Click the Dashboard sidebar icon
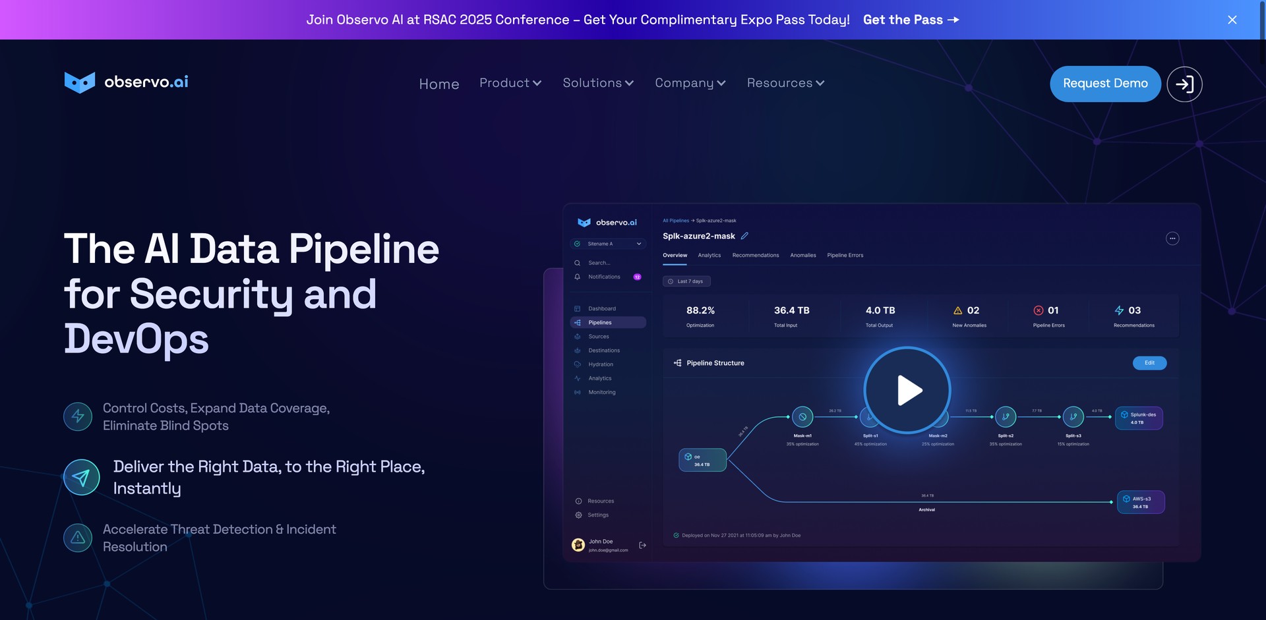Screen dimensions: 1266x620 point(577,308)
